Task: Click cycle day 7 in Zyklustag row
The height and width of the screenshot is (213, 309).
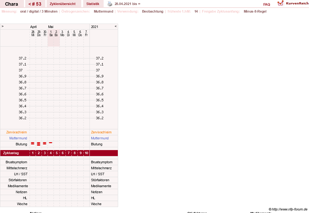Action: pyautogui.click(x=69, y=153)
